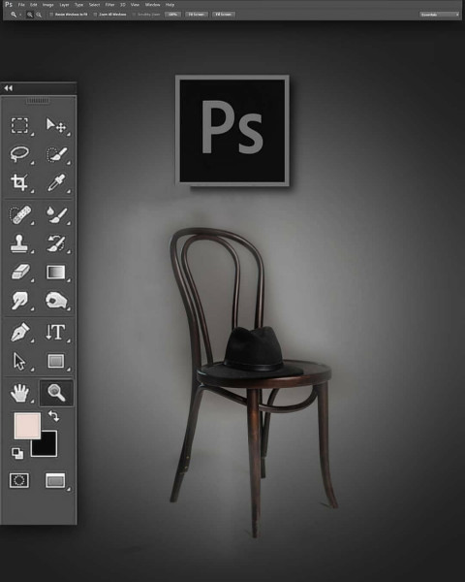Screen dimensions: 465x582
Task: Select the Smudge finger tool
Action: (19, 301)
